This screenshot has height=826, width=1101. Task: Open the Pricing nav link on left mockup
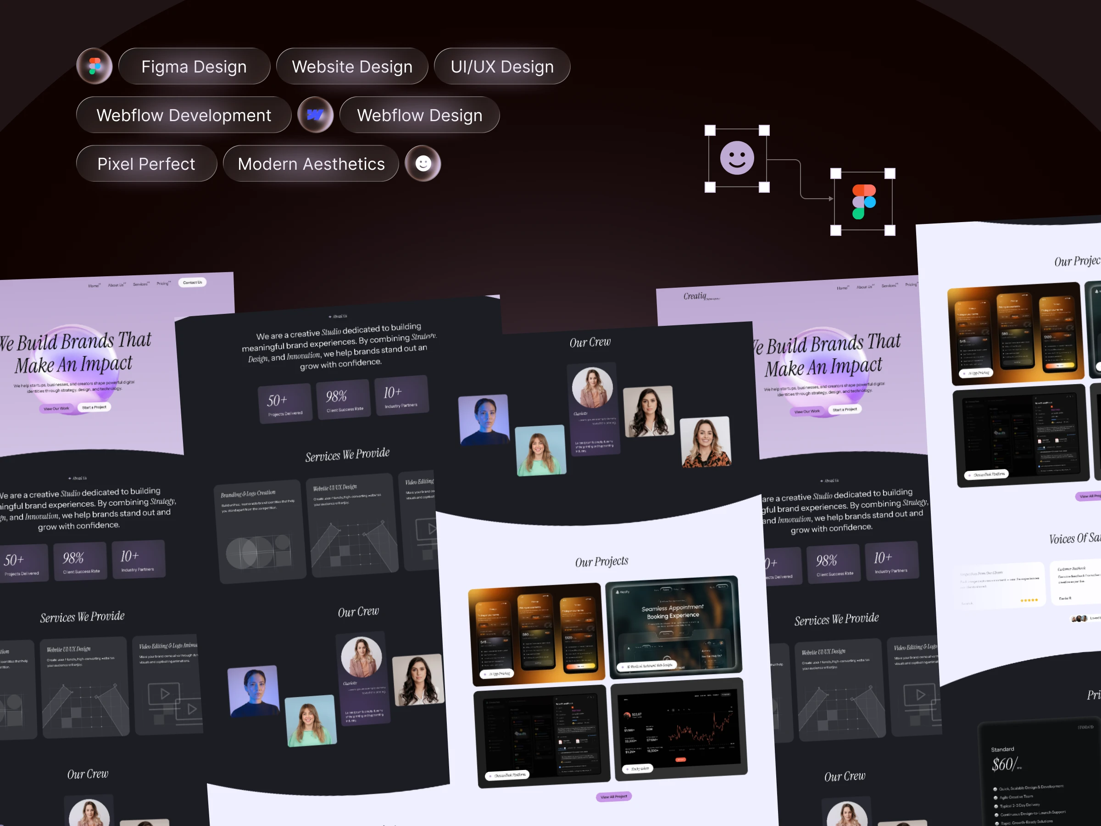(162, 283)
